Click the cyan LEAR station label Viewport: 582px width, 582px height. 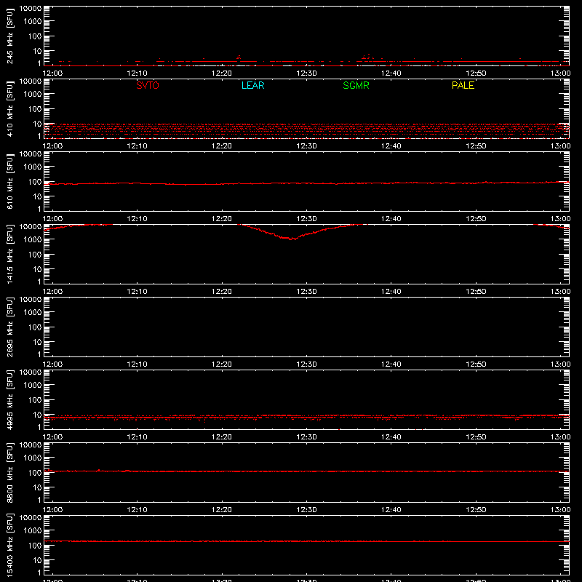click(252, 85)
